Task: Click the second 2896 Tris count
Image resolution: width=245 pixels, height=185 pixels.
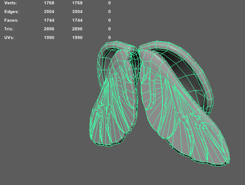Action: pos(77,29)
